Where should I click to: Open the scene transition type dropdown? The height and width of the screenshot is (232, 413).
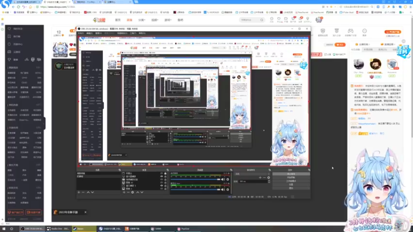[x=252, y=174]
